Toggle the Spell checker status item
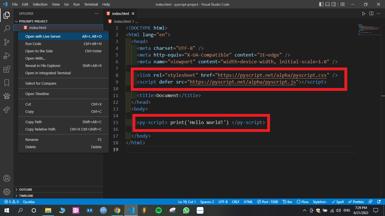This screenshot has height=216, width=385. point(338,202)
